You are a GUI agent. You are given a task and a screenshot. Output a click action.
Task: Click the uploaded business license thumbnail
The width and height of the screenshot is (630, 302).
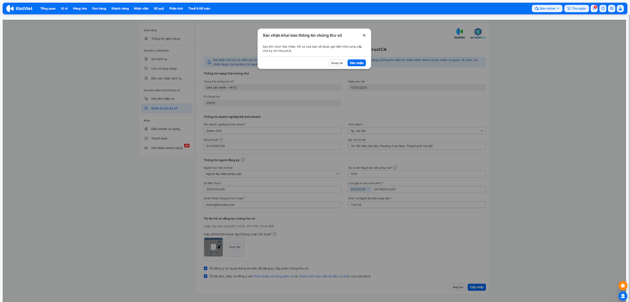pyautogui.click(x=213, y=247)
